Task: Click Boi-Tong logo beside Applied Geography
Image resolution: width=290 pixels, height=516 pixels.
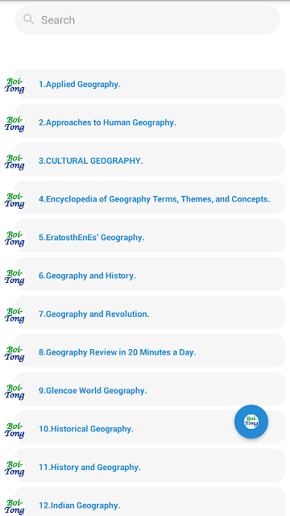Action: pos(14,85)
